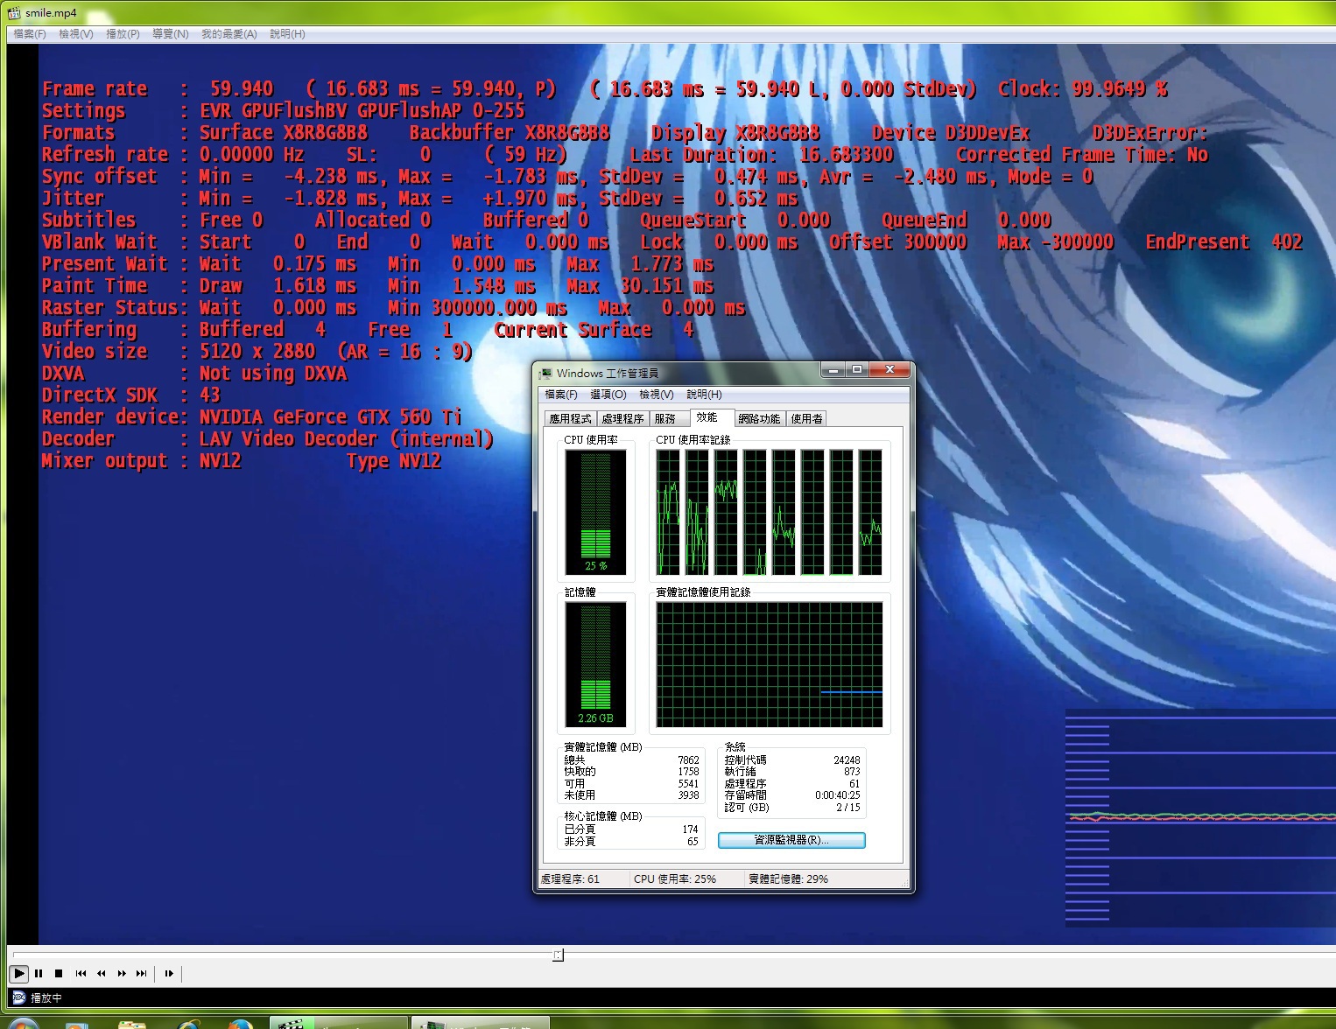Skip to the next file

142,973
